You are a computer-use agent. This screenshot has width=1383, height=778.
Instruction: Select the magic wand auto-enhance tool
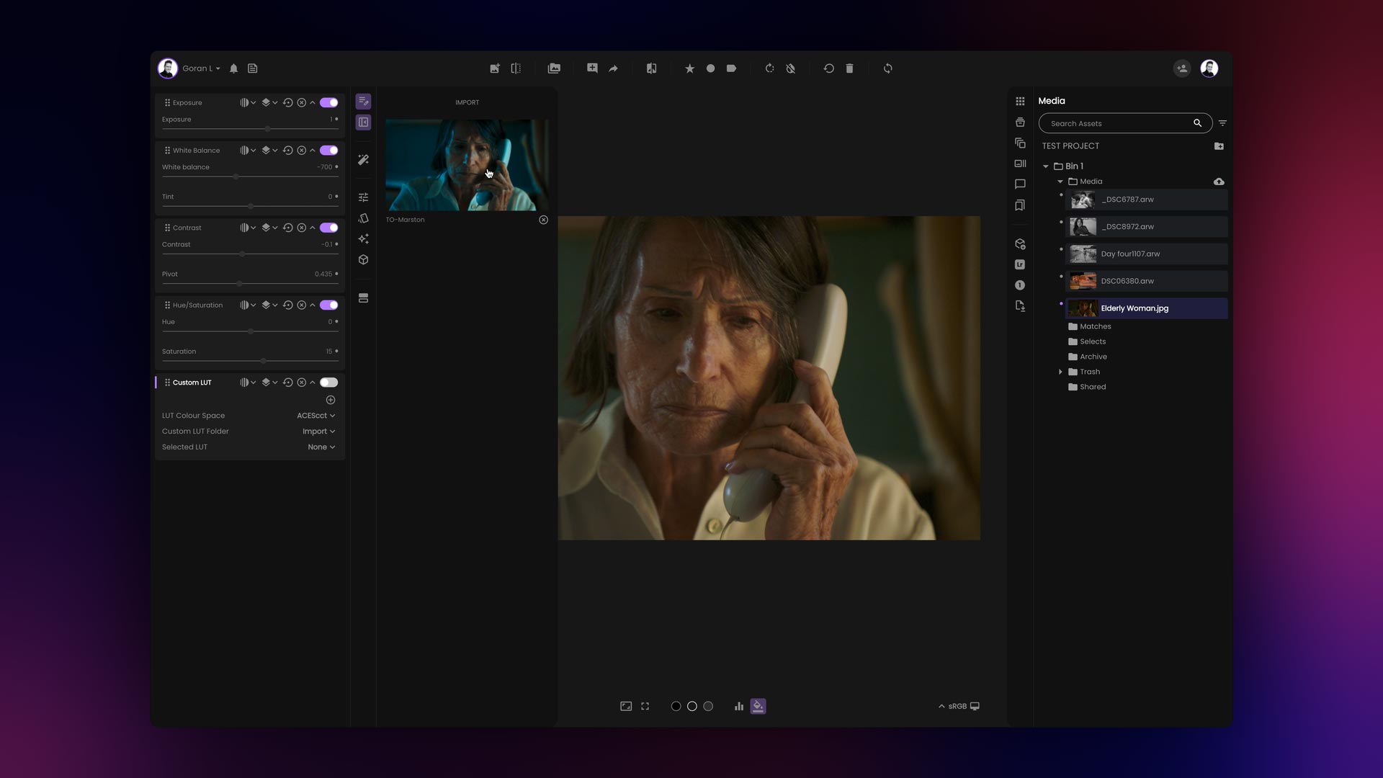click(363, 160)
